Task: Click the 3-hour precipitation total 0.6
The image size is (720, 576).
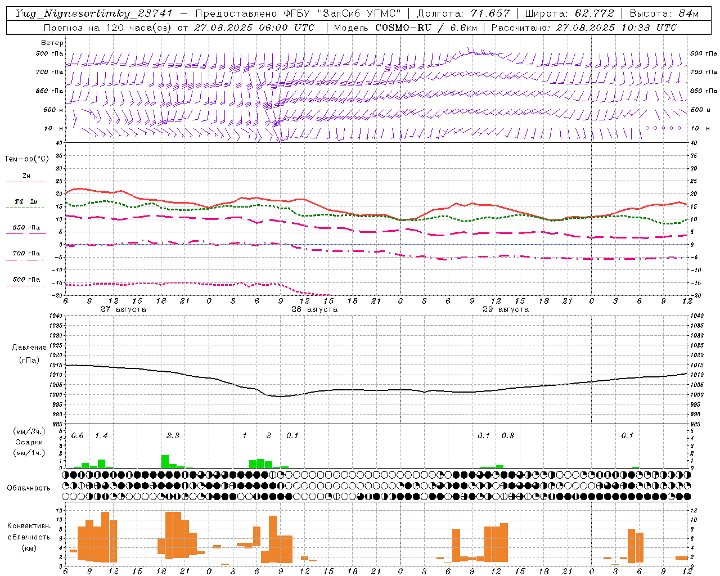Action: point(78,436)
